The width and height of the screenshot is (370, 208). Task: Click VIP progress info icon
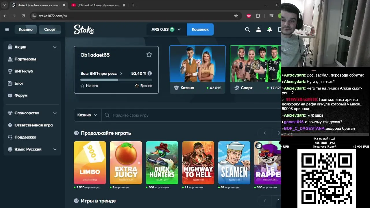(150, 73)
